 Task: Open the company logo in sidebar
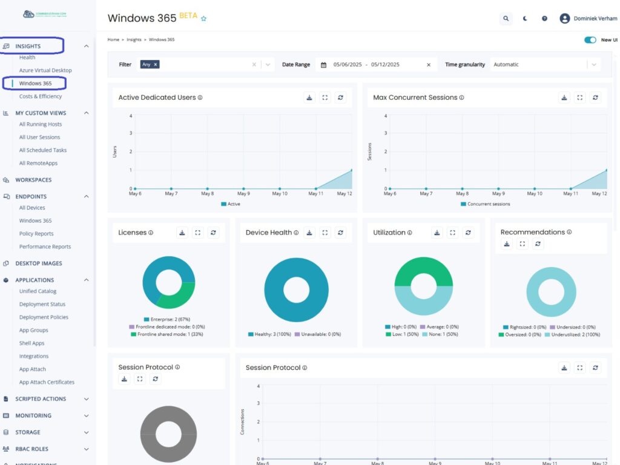click(45, 15)
